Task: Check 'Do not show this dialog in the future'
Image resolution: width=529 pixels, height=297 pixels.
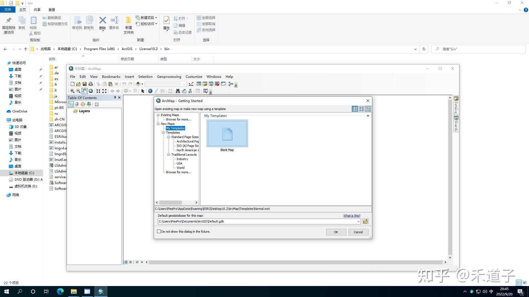Action: (x=159, y=232)
